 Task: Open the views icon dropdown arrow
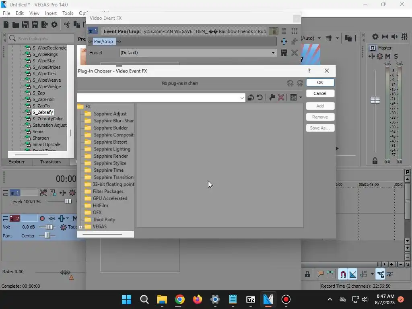point(301,97)
